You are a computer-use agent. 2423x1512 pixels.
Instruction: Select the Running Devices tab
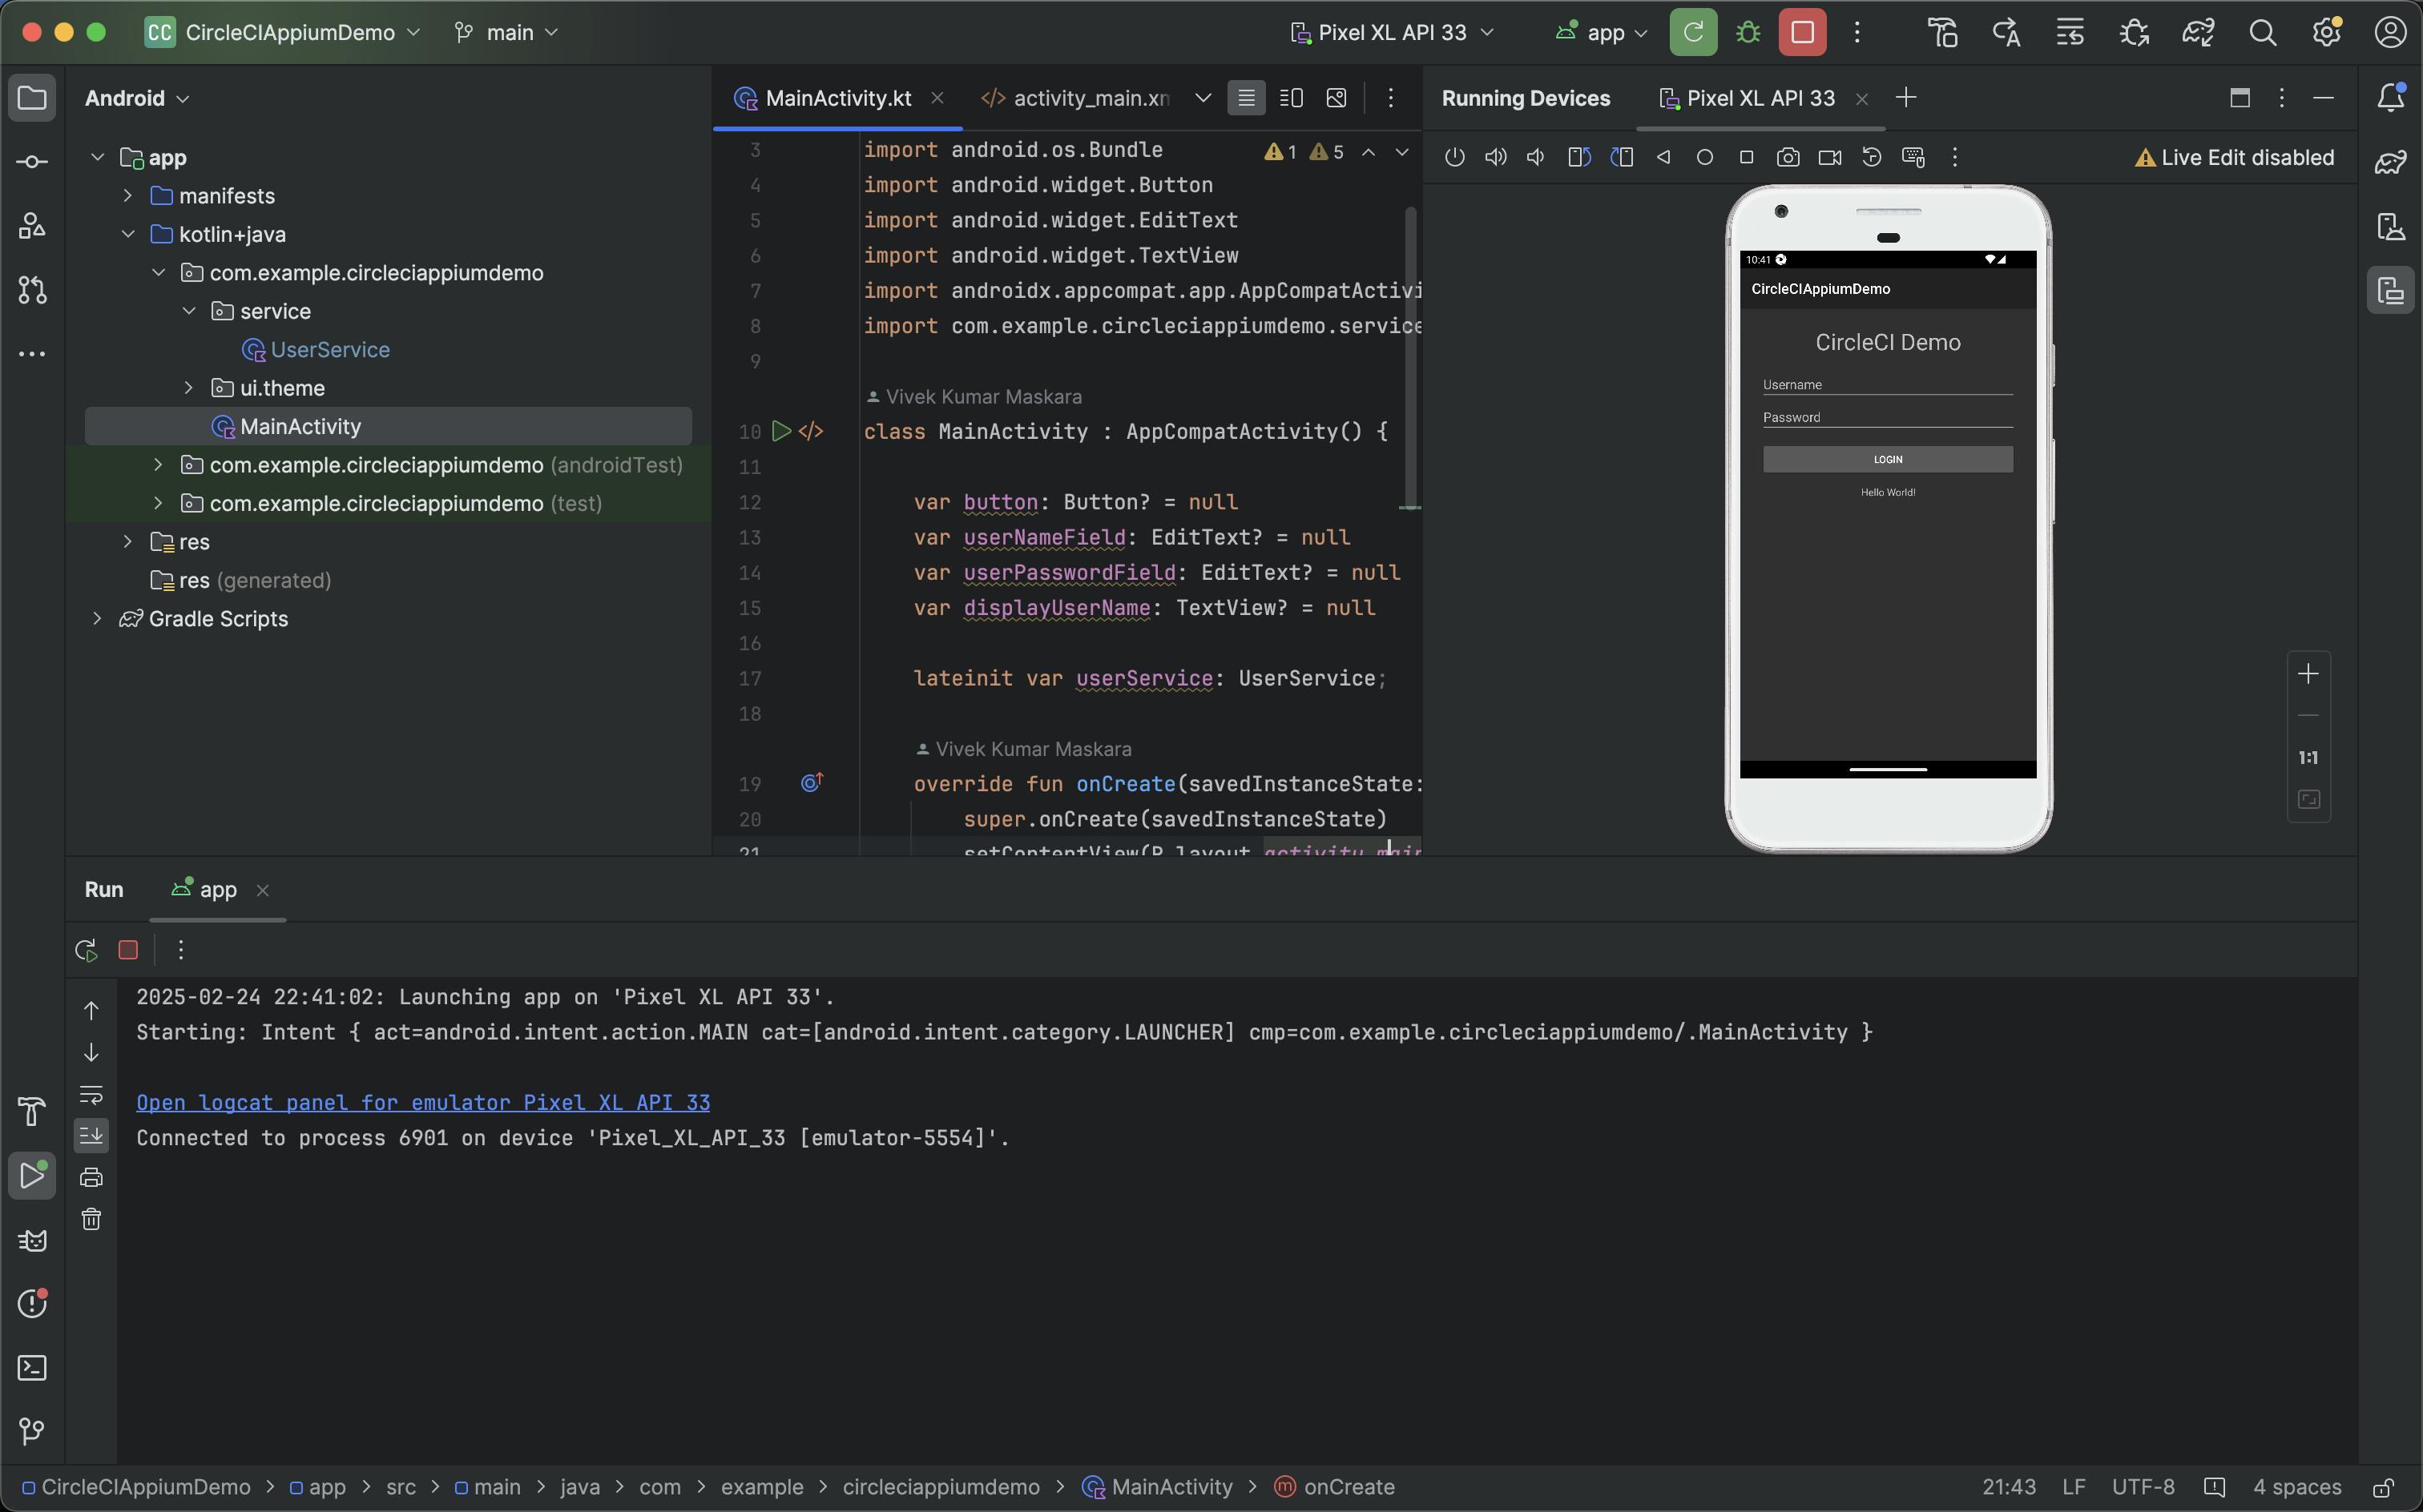click(1525, 98)
